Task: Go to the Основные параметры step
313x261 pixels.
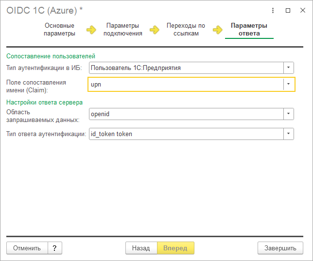Action: pos(59,30)
